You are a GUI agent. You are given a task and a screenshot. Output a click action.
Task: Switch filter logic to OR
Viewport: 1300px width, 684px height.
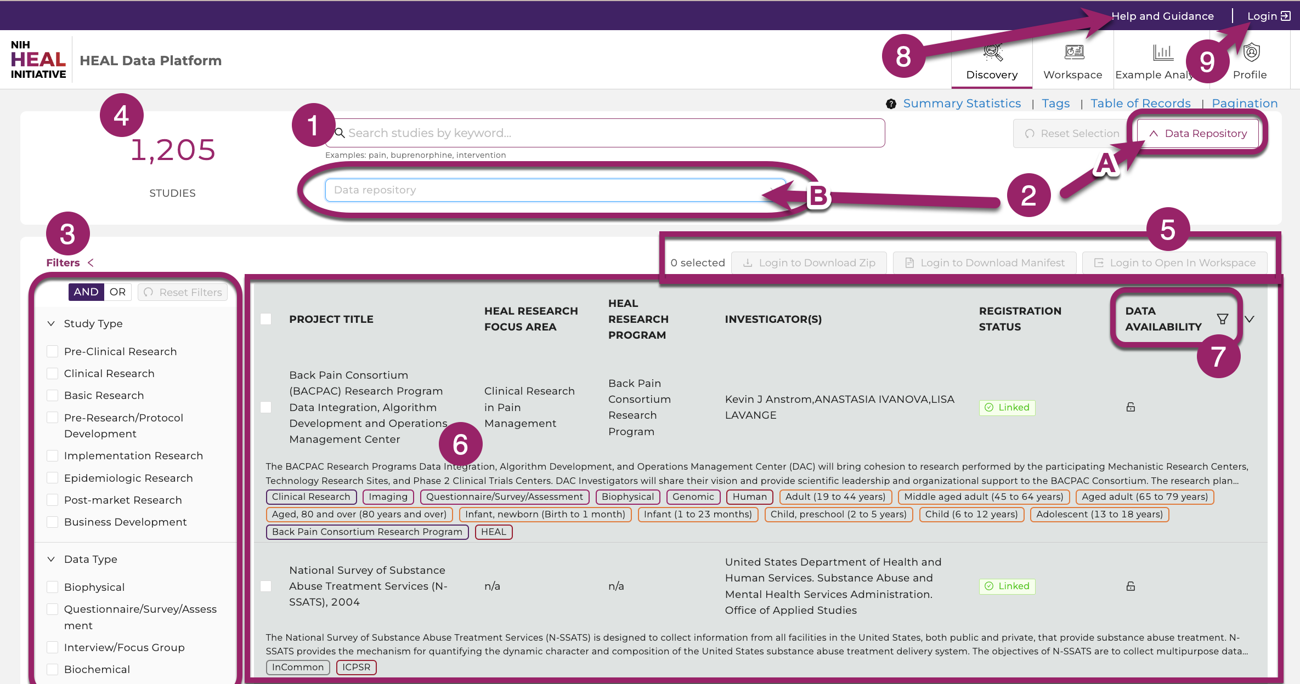[x=117, y=292]
